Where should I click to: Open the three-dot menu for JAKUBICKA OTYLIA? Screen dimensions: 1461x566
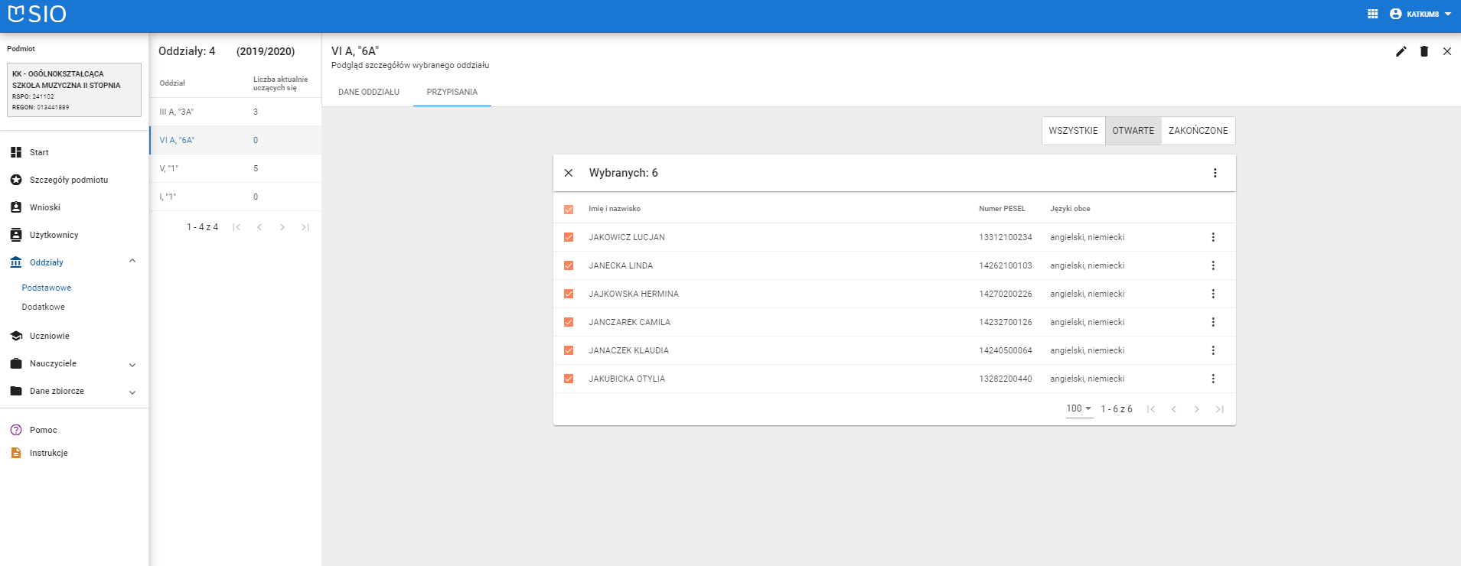tap(1213, 379)
